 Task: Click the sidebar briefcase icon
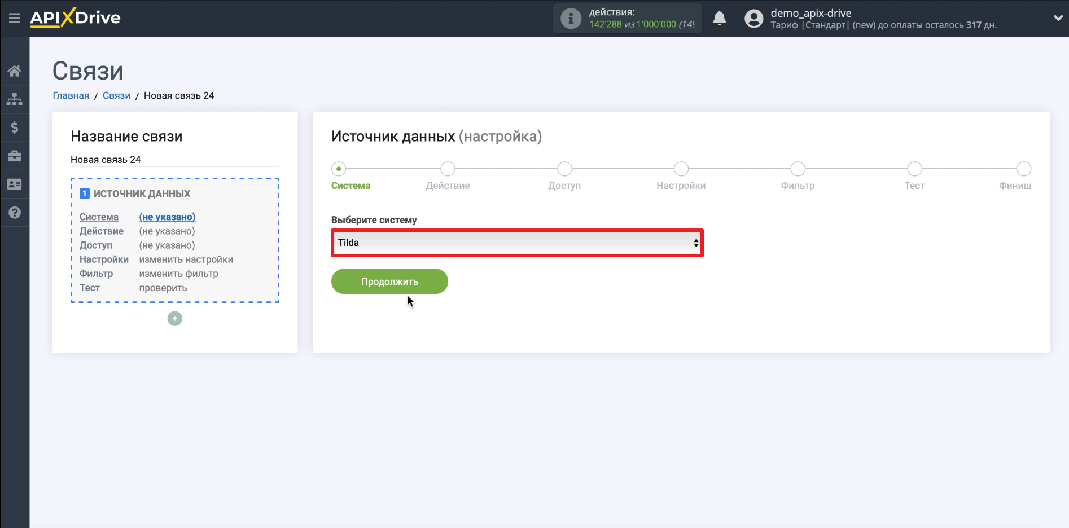(x=15, y=156)
